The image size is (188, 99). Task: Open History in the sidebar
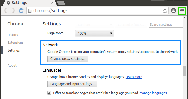[x=13, y=35]
